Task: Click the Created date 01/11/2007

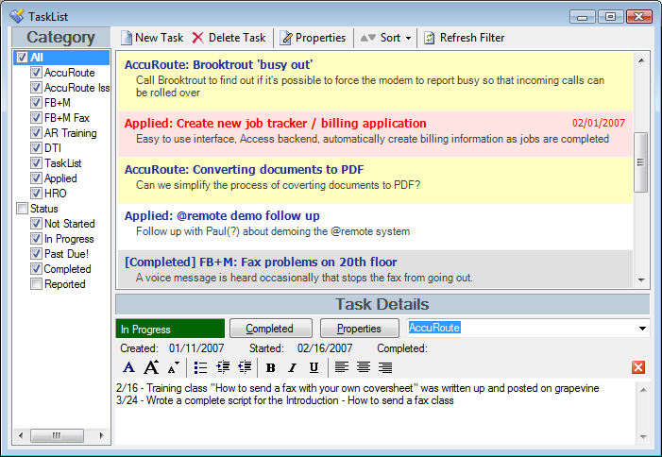Action: tap(196, 348)
